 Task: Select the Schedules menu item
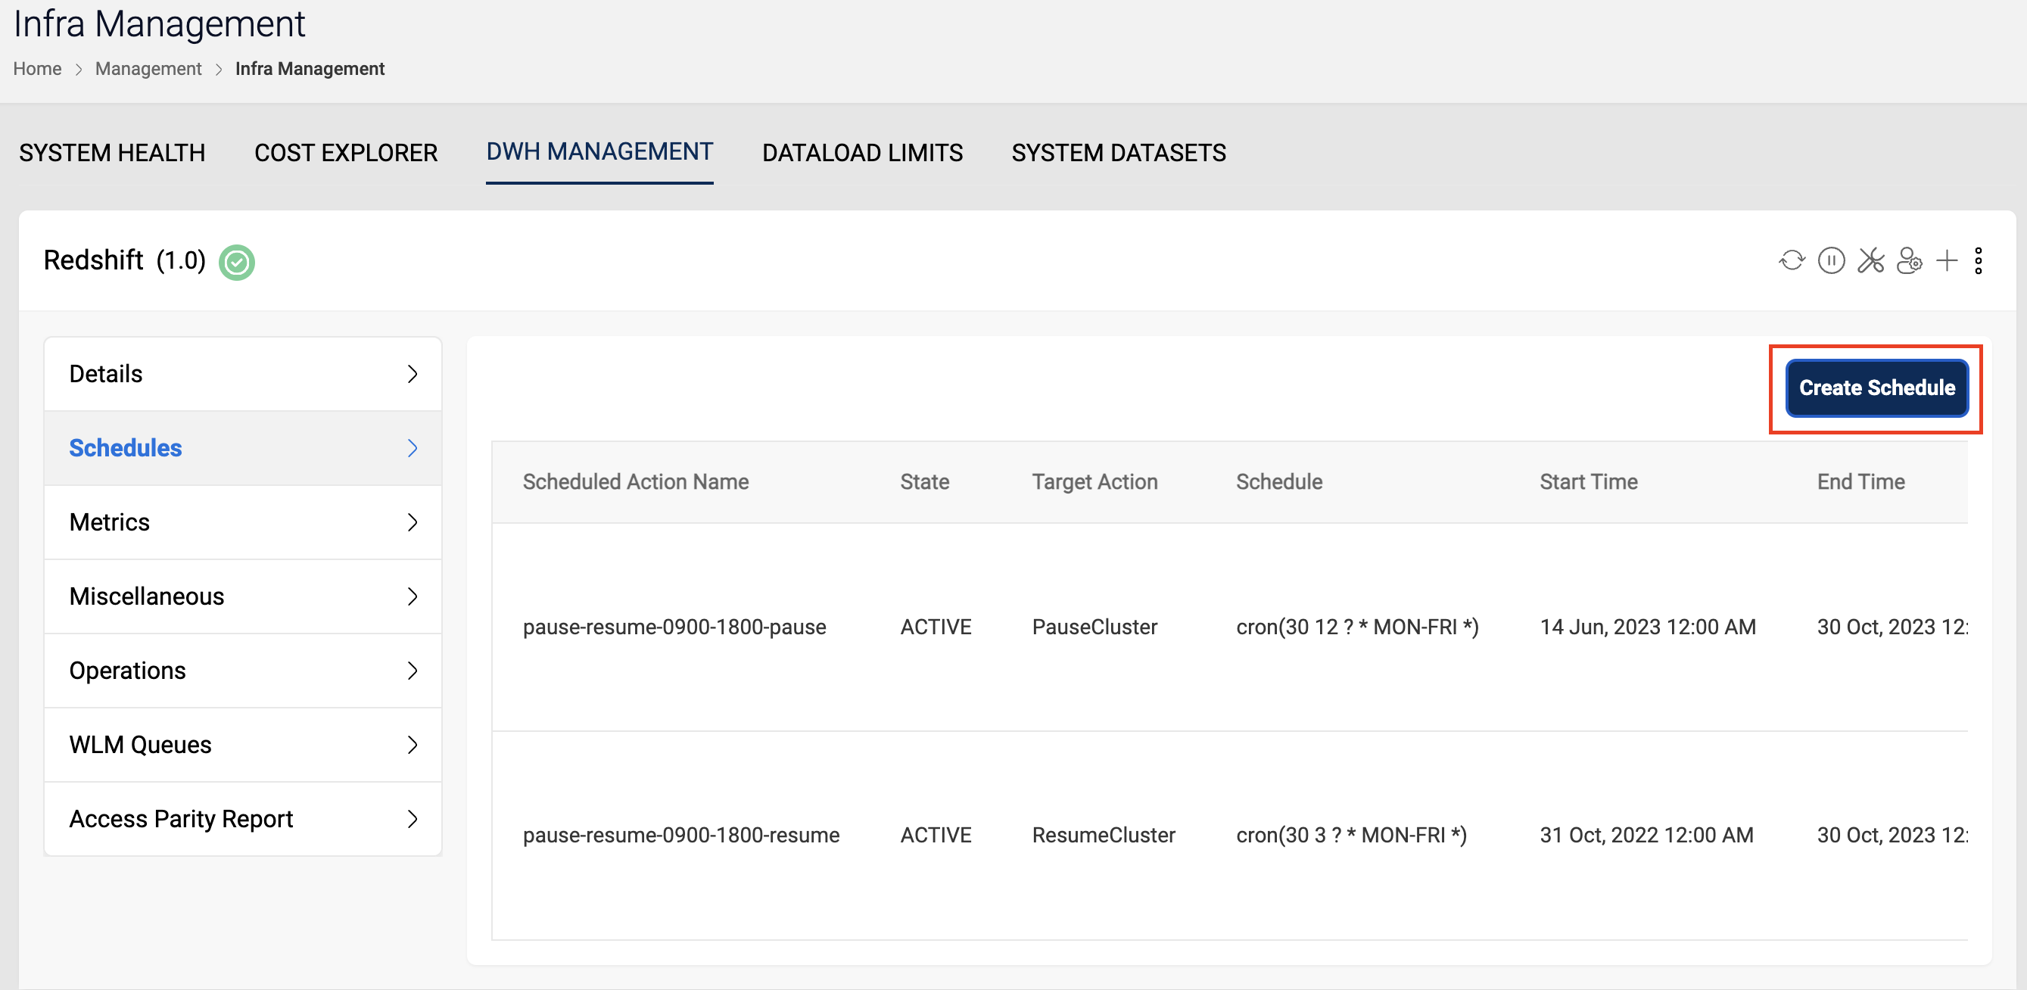126,449
